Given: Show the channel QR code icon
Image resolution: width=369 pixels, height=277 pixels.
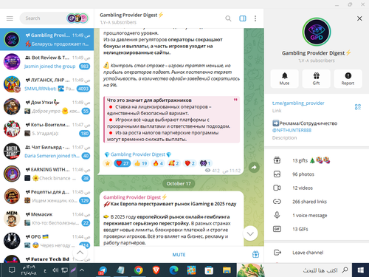Looking at the screenshot, I should pos(358,107).
